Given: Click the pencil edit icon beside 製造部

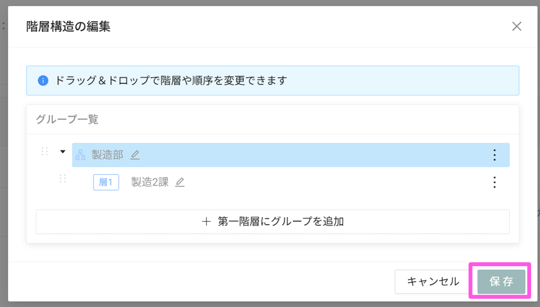Looking at the screenshot, I should pyautogui.click(x=135, y=155).
